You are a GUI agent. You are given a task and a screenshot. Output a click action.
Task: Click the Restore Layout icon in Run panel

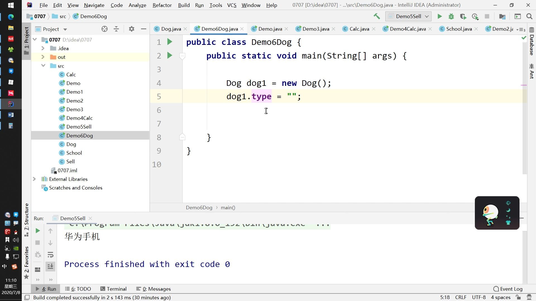pyautogui.click(x=38, y=270)
